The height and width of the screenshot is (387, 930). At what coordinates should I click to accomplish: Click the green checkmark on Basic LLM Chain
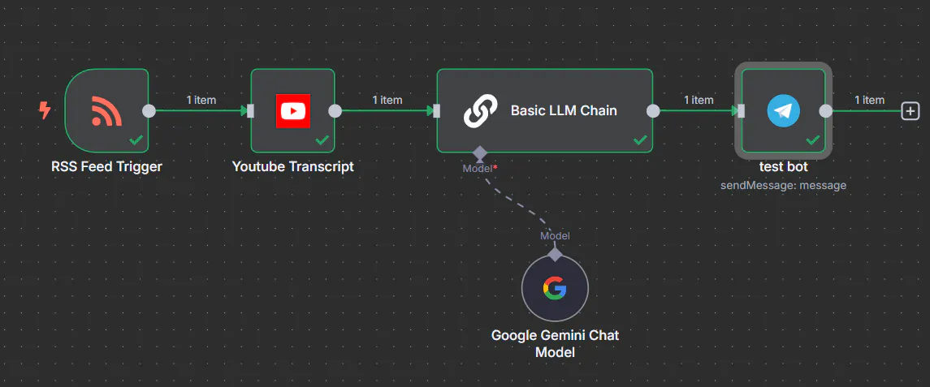pos(640,140)
